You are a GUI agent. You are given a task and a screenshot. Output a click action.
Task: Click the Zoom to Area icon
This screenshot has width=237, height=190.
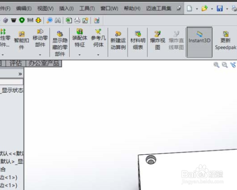coord(225,65)
